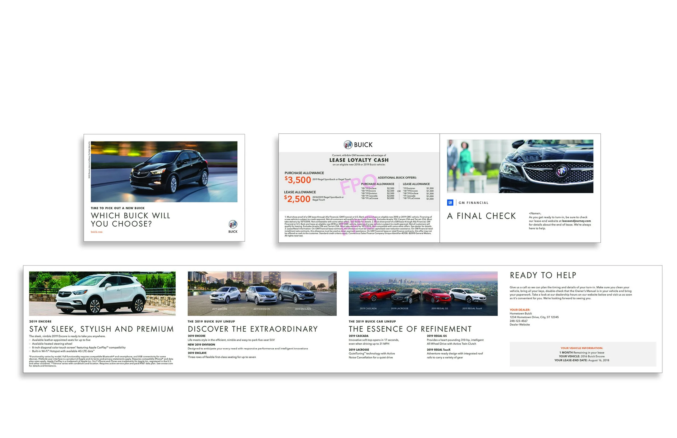Click the 2019 Enclave SUV in the lineup

pyautogui.click(x=297, y=295)
